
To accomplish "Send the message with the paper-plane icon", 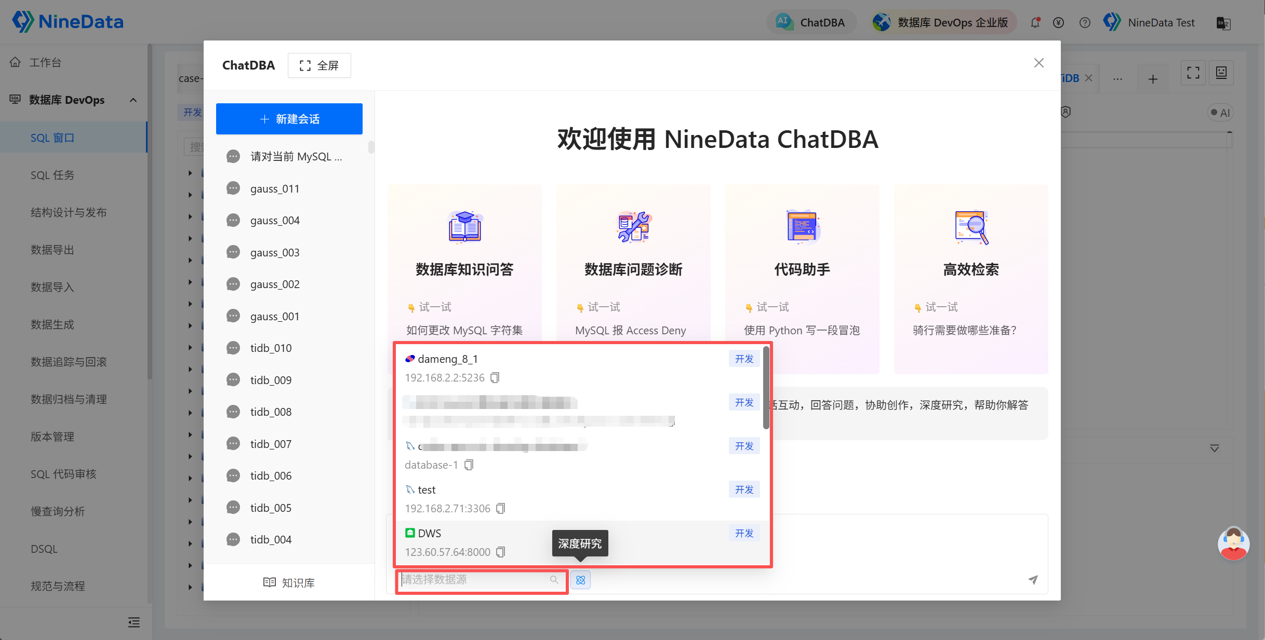I will [x=1033, y=580].
